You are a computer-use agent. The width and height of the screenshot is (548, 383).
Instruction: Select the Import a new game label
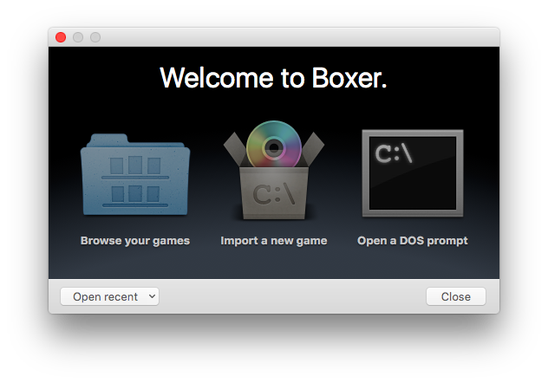(x=274, y=241)
